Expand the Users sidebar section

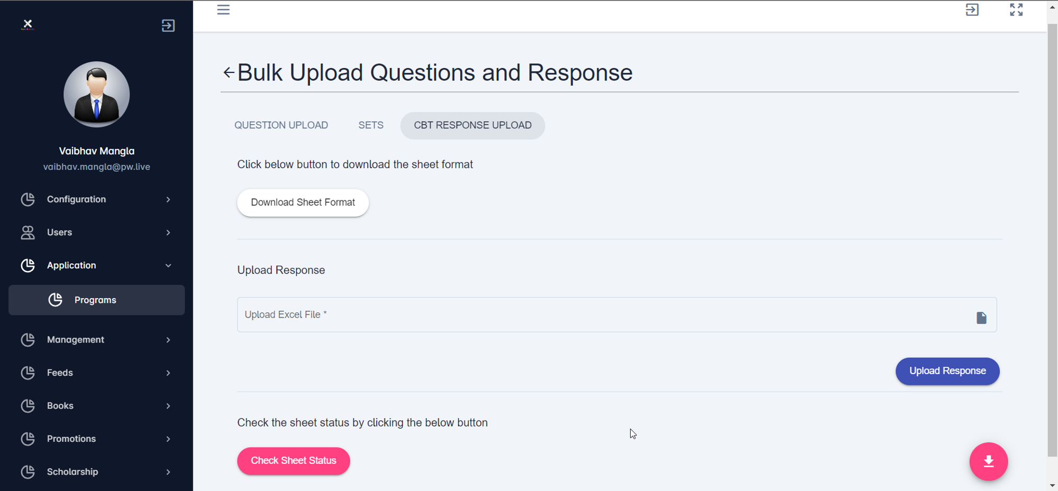click(x=96, y=233)
